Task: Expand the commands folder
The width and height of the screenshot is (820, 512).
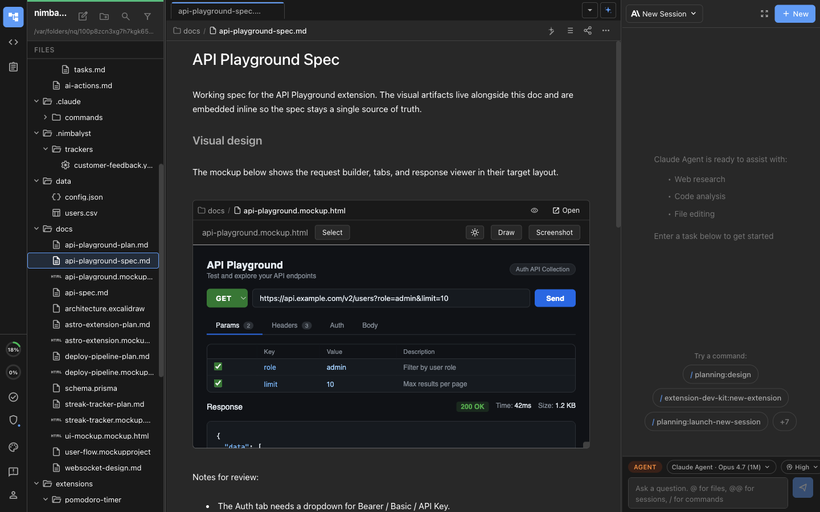Action: [x=46, y=117]
